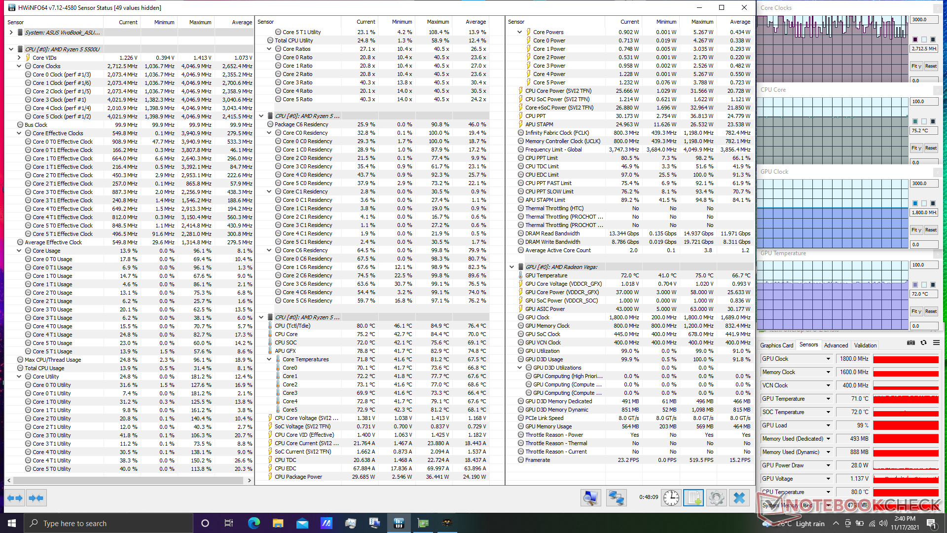
Task: Click the expand columns arrows button in HWiNFO
Action: coord(15,498)
